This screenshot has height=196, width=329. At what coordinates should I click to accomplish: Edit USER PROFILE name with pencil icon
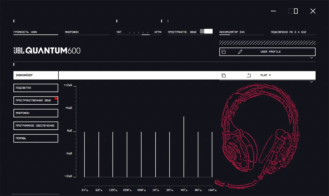240,52
